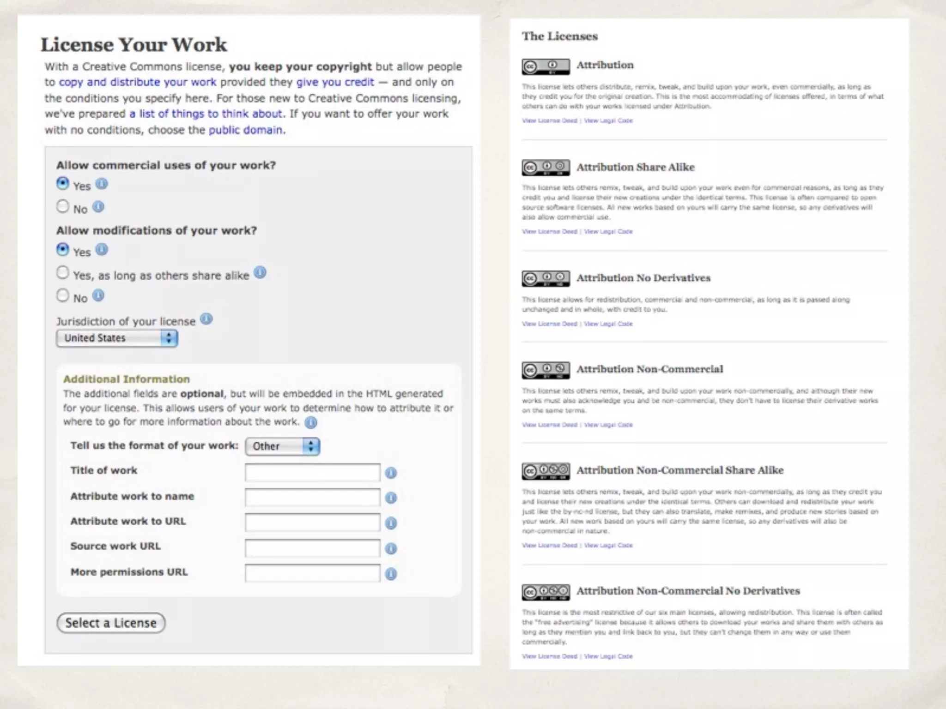View License Deed for Attribution Share Alike
The height and width of the screenshot is (709, 946).
(550, 232)
